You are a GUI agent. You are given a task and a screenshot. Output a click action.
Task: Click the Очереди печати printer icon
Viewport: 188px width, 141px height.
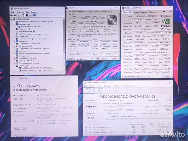pyautogui.click(x=17, y=56)
